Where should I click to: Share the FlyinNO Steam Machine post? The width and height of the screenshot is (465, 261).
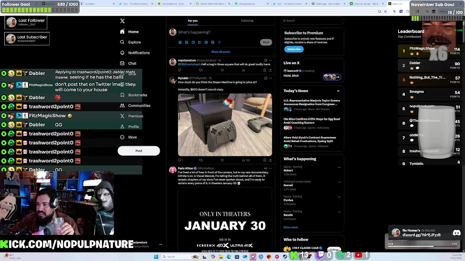(x=270, y=160)
